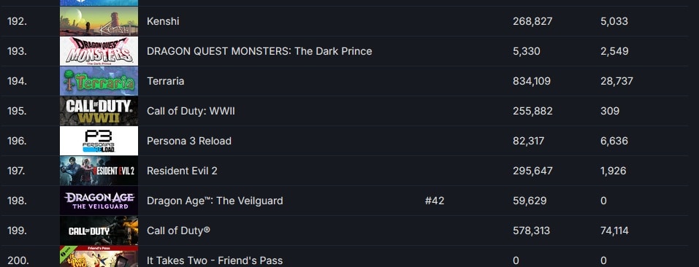Open the It Takes Two Friend's Pass thumbnail

[x=99, y=257]
